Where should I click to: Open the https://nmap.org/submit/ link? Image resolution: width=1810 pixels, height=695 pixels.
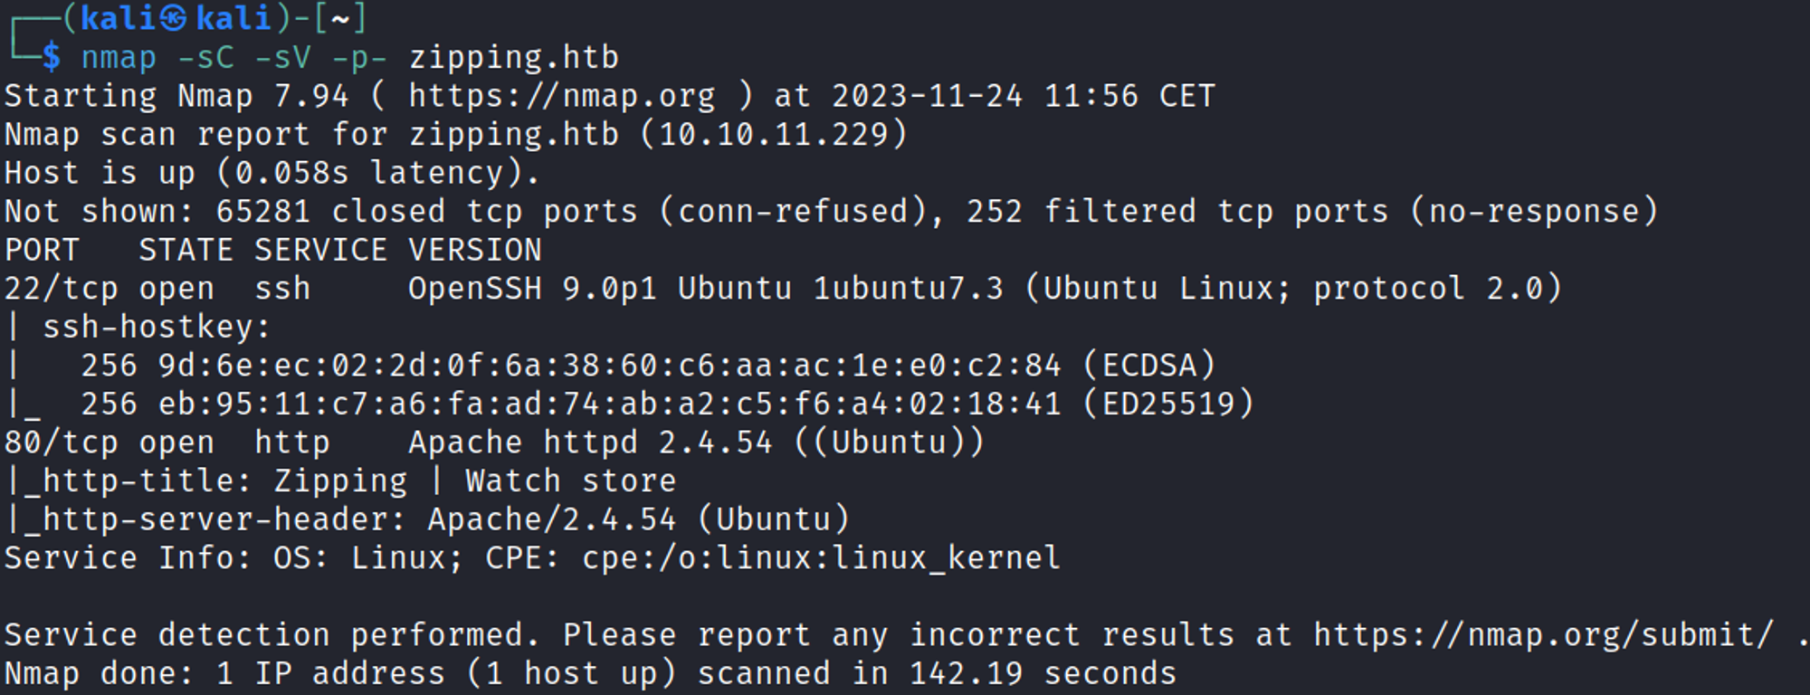(1543, 635)
